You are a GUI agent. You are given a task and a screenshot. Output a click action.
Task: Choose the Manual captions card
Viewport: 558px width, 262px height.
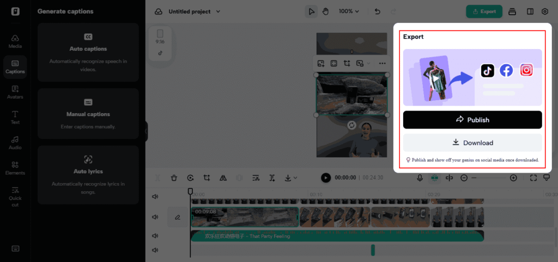(88, 113)
